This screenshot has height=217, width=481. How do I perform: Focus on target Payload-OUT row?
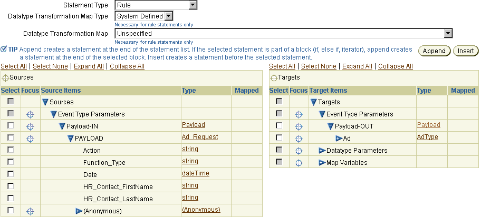coord(299,126)
